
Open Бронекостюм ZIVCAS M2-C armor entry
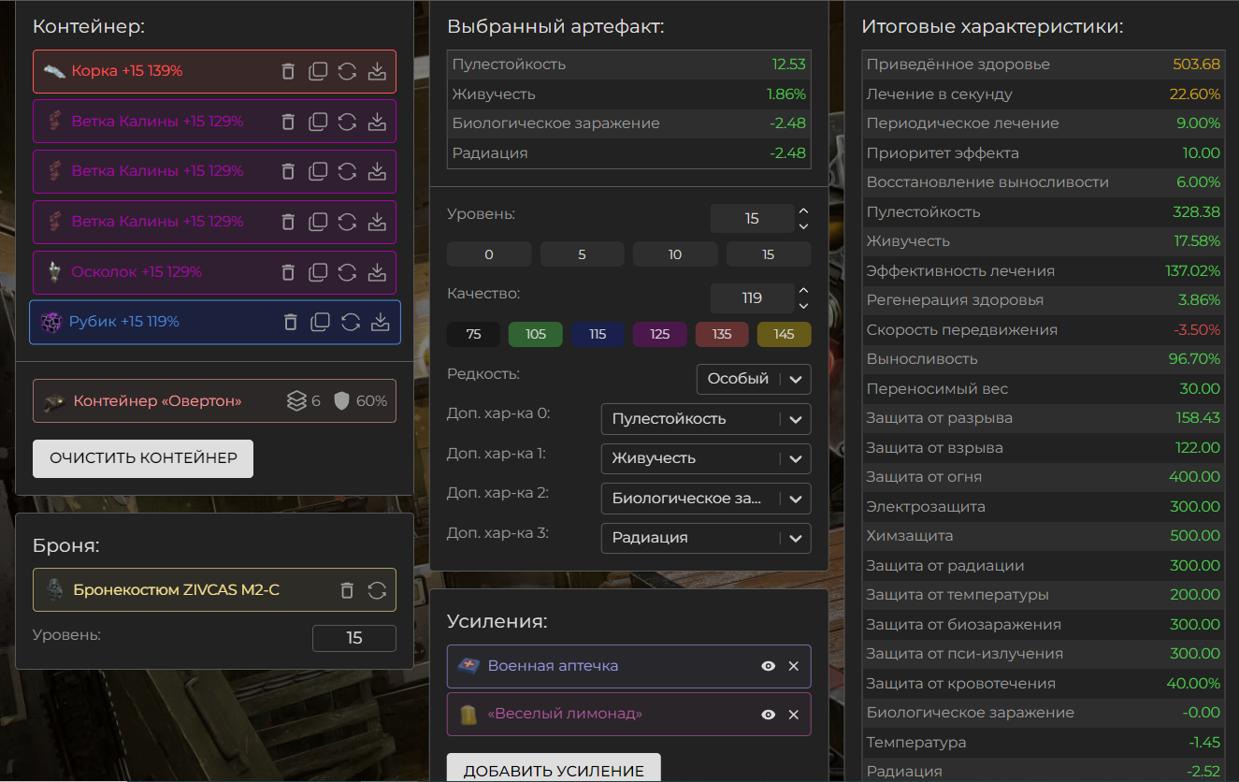(x=214, y=590)
